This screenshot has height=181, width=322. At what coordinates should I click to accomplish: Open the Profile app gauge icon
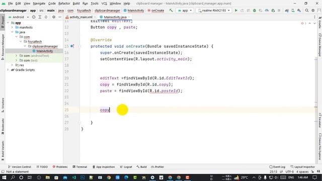(x=267, y=10)
